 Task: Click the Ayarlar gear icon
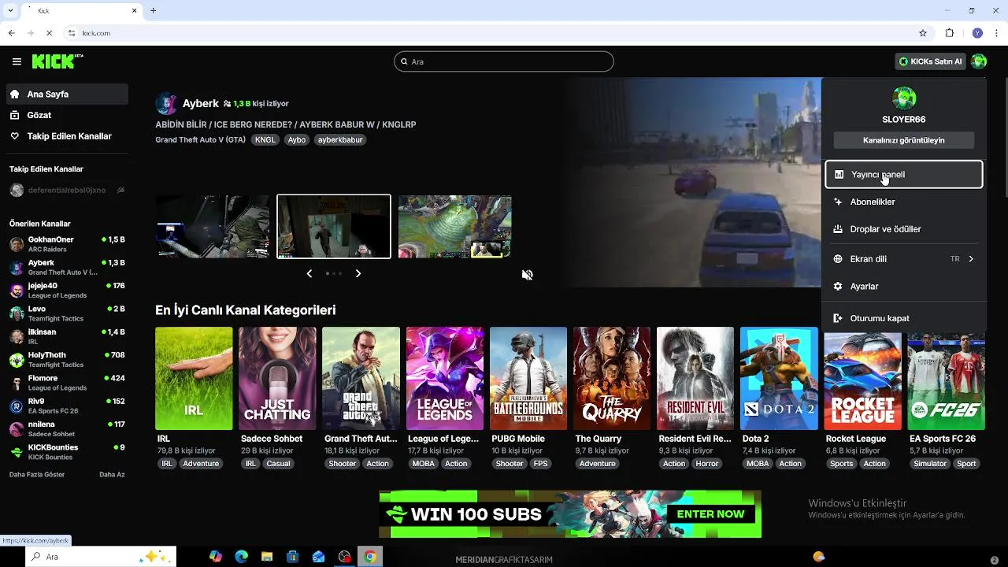tap(838, 287)
